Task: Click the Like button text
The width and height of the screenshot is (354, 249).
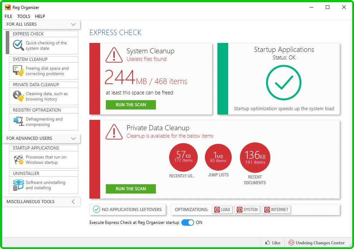Action: click(276, 243)
